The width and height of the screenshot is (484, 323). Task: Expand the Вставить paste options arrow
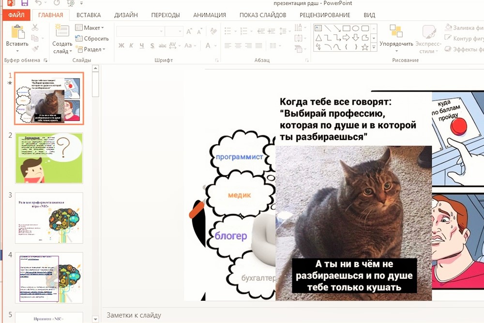pyautogui.click(x=17, y=51)
